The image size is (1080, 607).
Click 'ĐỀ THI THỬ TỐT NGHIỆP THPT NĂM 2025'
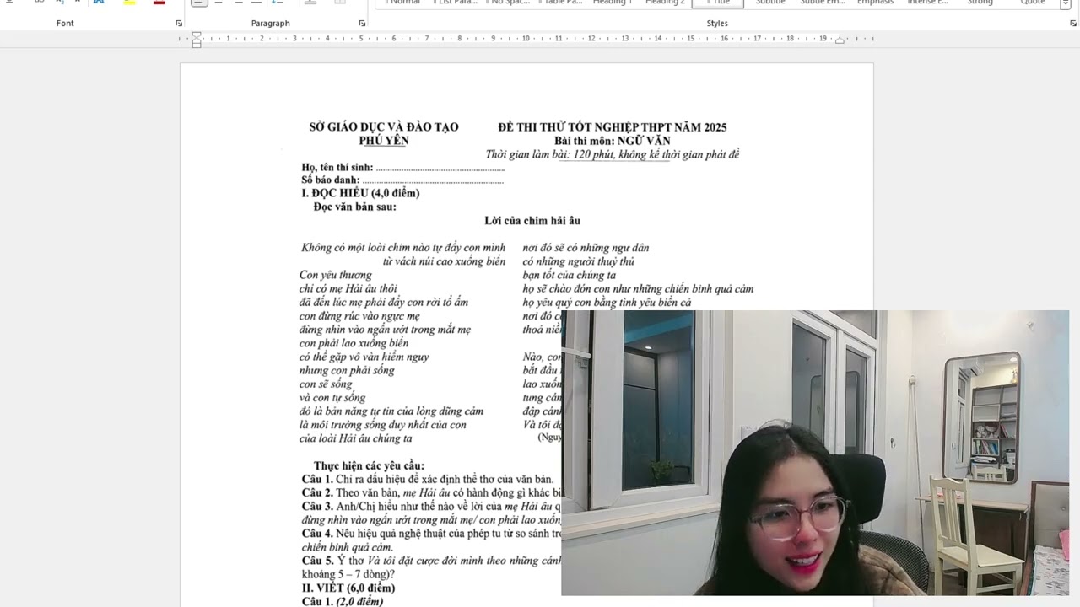point(612,127)
